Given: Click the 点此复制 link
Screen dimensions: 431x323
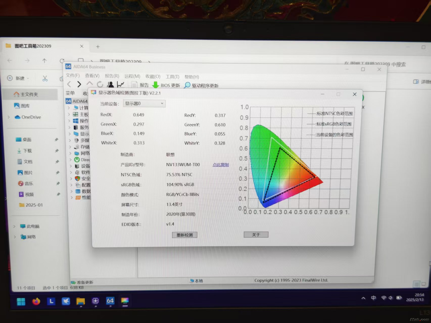Looking at the screenshot, I should tap(221, 165).
